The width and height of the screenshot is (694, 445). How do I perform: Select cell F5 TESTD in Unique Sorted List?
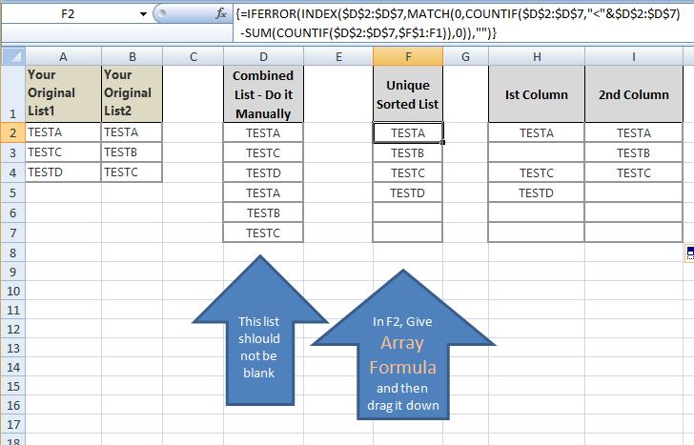click(408, 192)
